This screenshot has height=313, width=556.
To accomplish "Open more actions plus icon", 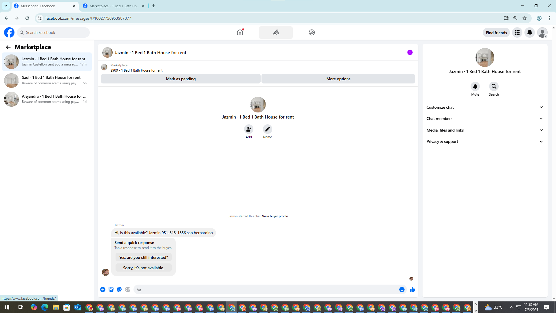I will (103, 290).
